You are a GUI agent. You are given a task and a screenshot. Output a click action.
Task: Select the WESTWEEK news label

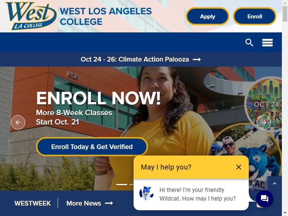point(32,203)
